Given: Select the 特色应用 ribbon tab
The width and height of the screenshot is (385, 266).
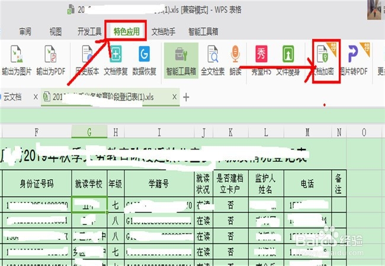Looking at the screenshot, I should pyautogui.click(x=126, y=31).
